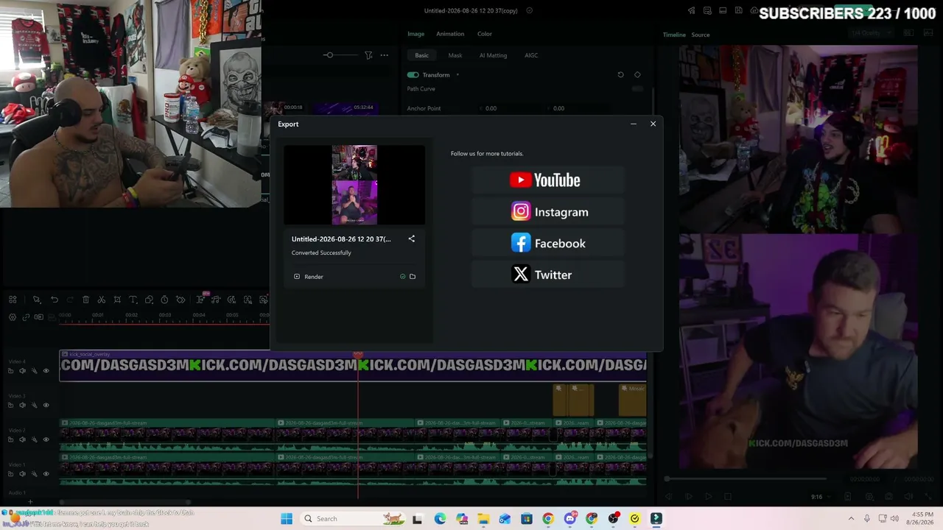This screenshot has width=943, height=530.
Task: Reset the Transform settings
Action: [620, 74]
